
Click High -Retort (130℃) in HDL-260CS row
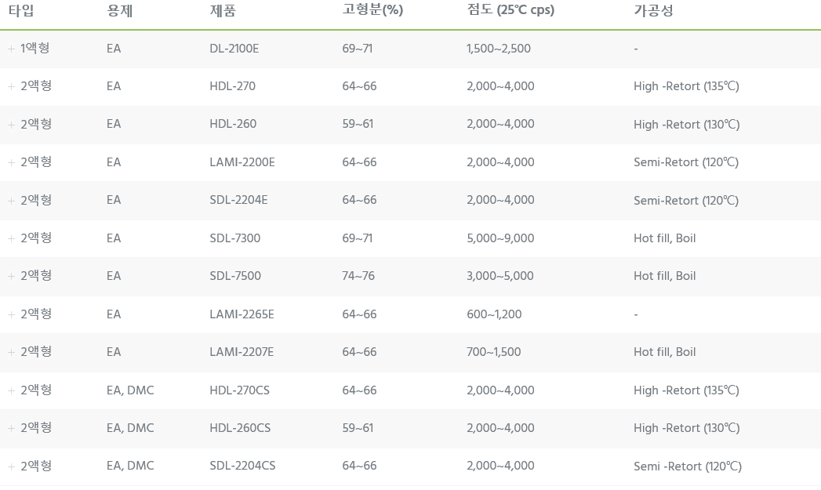pos(686,428)
